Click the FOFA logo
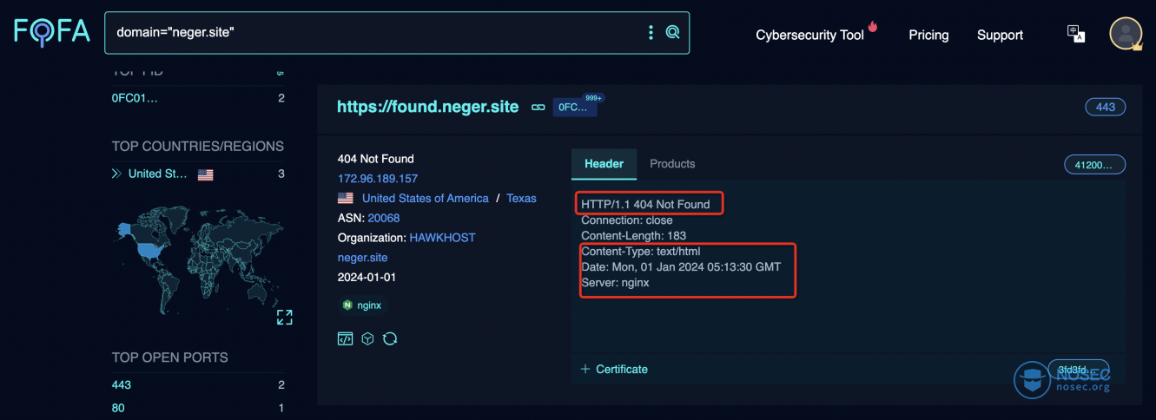The height and width of the screenshot is (420, 1156). point(52,31)
